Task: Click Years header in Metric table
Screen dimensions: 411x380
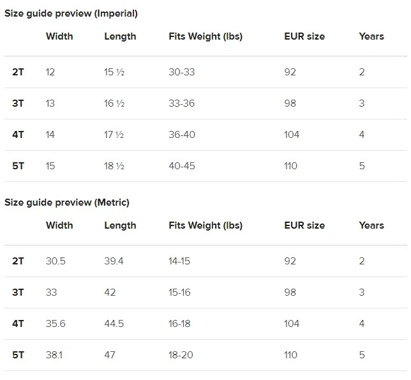Action: tap(371, 225)
